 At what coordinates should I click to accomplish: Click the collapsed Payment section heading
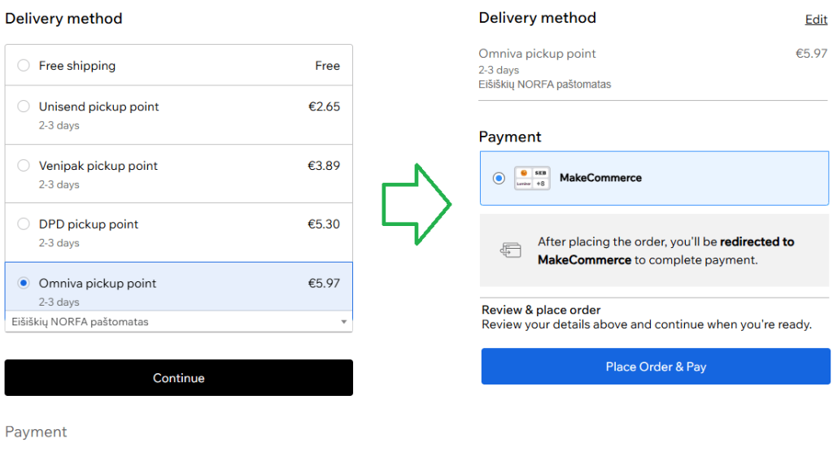click(36, 432)
